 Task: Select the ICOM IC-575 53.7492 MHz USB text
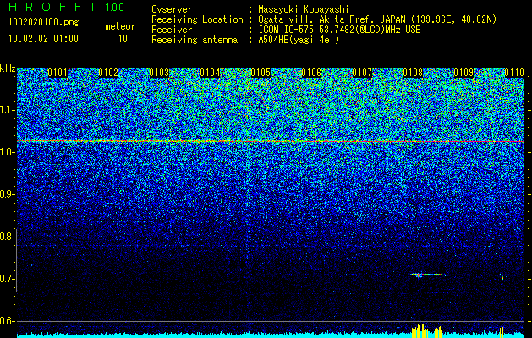(340, 30)
